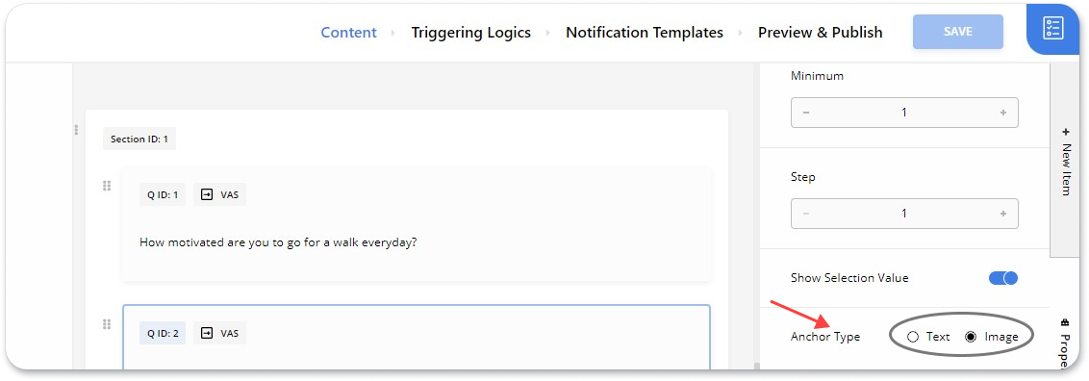Image resolution: width=1089 pixels, height=381 pixels.
Task: Click the SAVE button
Action: pyautogui.click(x=958, y=32)
